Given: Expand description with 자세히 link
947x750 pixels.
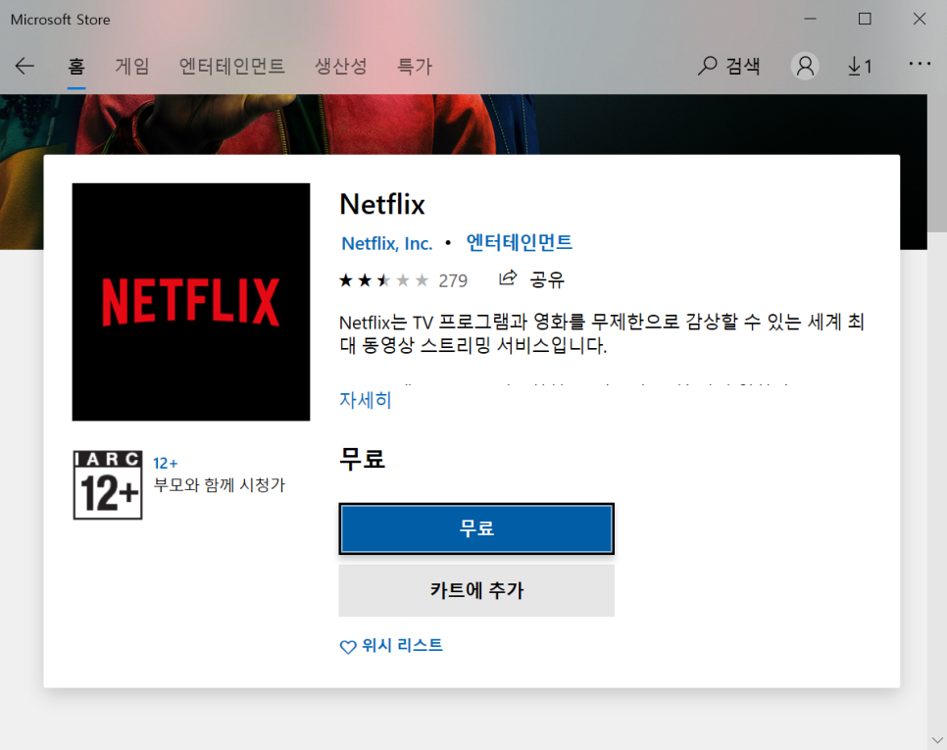Looking at the screenshot, I should (x=366, y=400).
